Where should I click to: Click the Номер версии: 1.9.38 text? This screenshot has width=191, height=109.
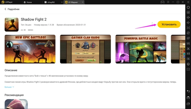tap(44, 25)
